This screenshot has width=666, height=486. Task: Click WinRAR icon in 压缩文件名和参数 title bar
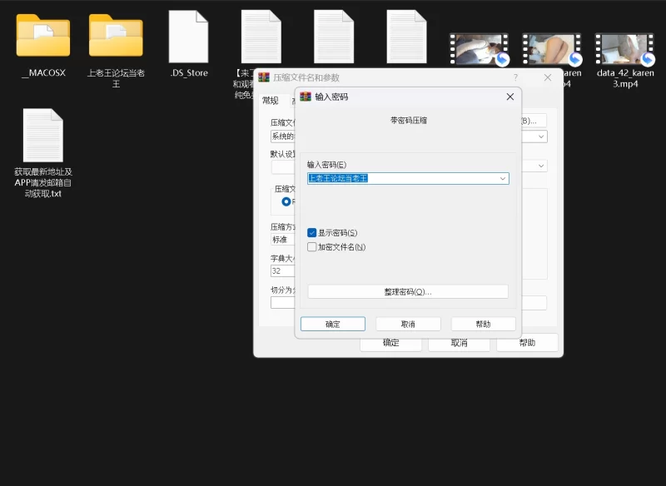(x=264, y=77)
